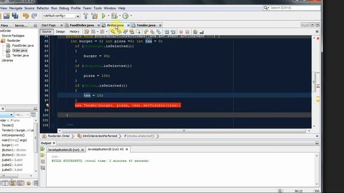Open Output settings icon below Stop
This screenshot has width=344, height=193.
[43, 168]
